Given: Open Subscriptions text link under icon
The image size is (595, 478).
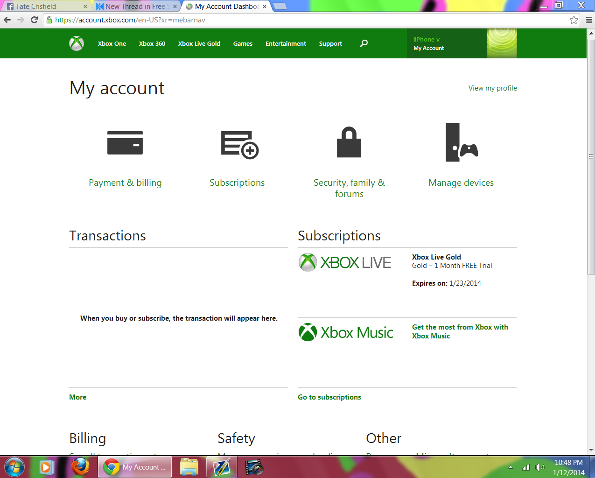Looking at the screenshot, I should (237, 183).
